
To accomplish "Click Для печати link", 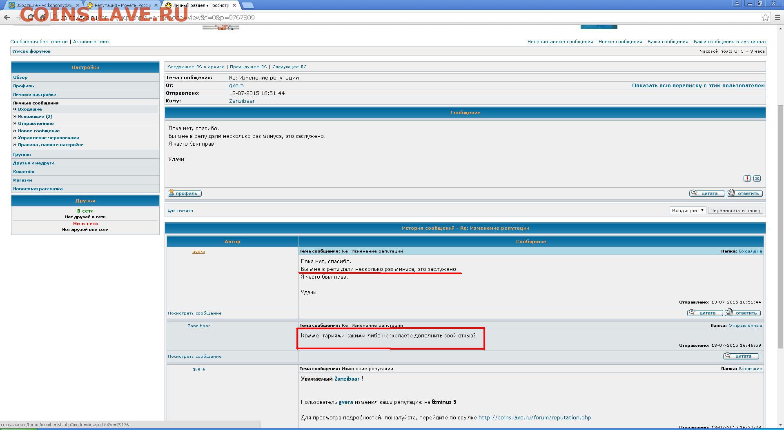I will 180,211.
